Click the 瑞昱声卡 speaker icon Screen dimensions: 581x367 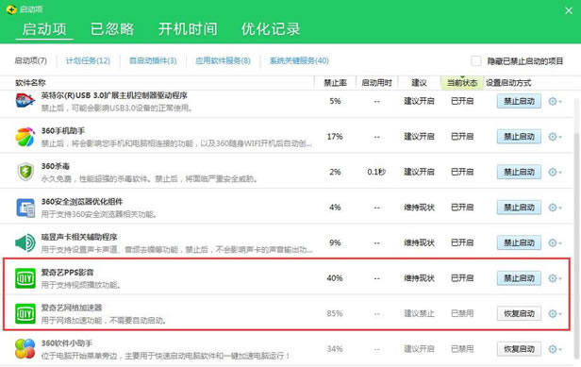click(x=25, y=242)
